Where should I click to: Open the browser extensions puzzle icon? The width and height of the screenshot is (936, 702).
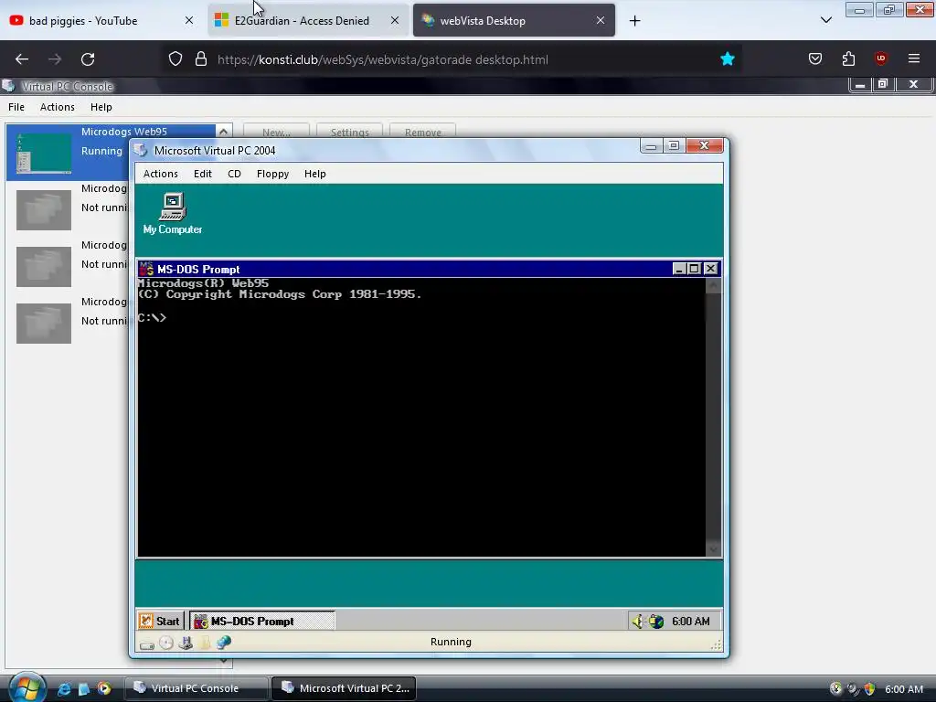pyautogui.click(x=848, y=58)
